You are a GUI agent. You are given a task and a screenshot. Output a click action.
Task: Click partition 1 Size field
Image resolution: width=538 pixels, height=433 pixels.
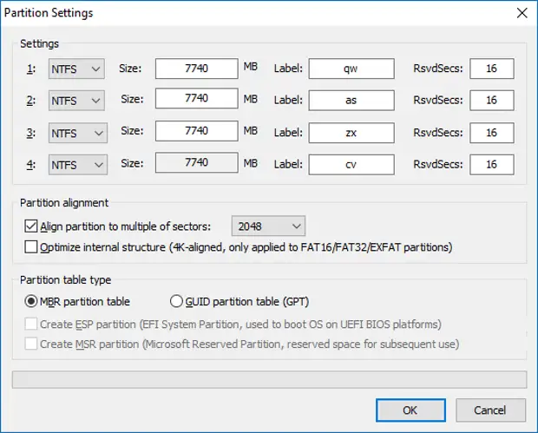coord(196,69)
